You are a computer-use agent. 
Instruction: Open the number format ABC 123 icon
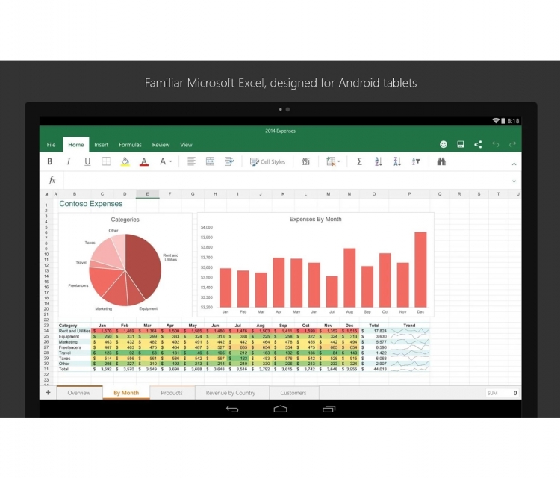[305, 161]
